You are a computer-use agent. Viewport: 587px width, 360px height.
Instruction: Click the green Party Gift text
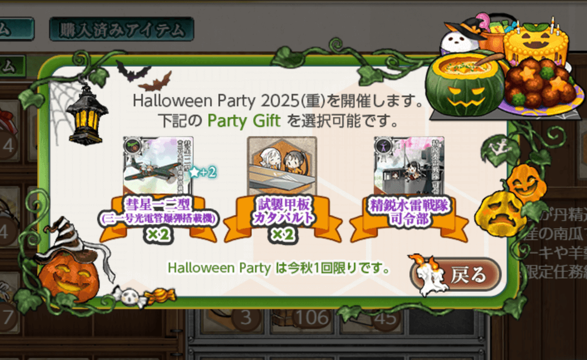(244, 121)
